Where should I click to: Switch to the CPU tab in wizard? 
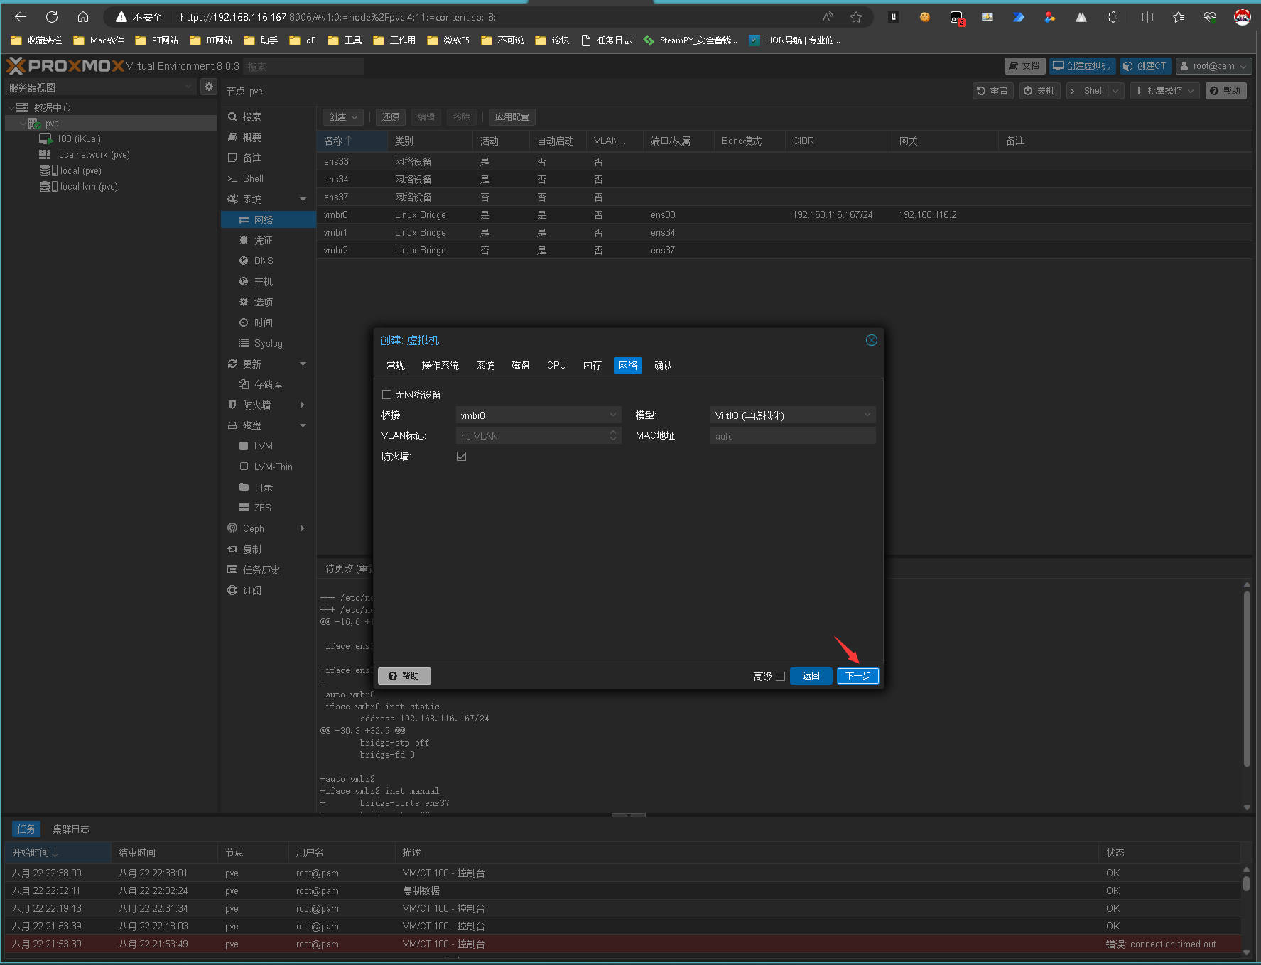click(556, 365)
